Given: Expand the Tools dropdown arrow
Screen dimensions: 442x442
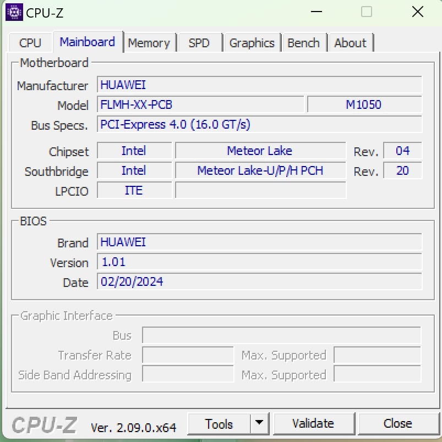Looking at the screenshot, I should coord(259,424).
